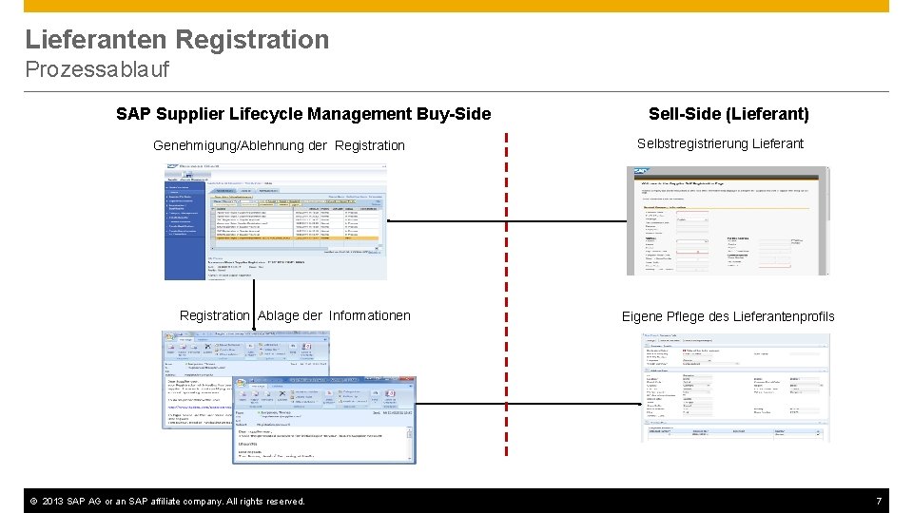Select the title 'Lieferanten Registration'

pos(177,40)
